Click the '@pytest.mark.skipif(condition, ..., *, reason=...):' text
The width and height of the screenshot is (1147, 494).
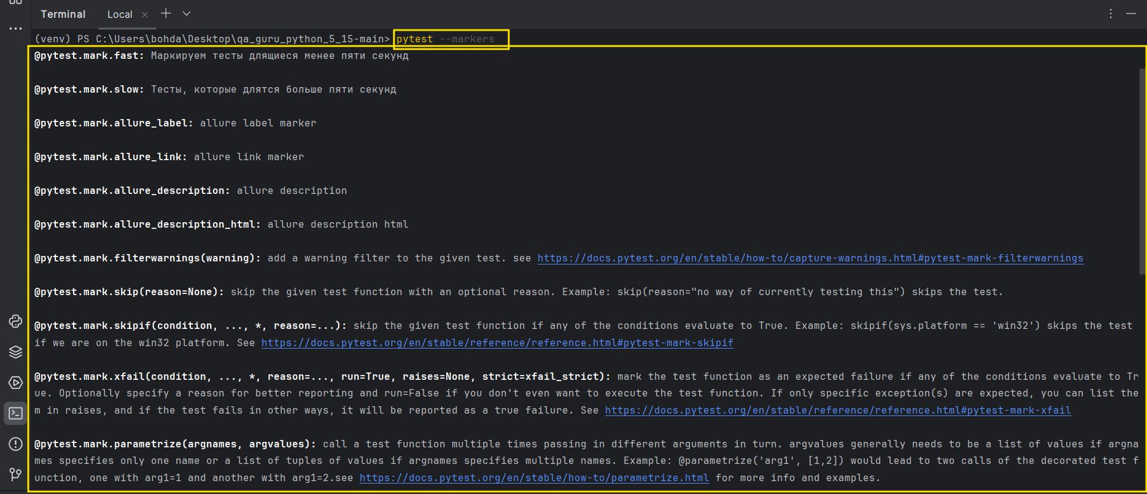tap(190, 326)
